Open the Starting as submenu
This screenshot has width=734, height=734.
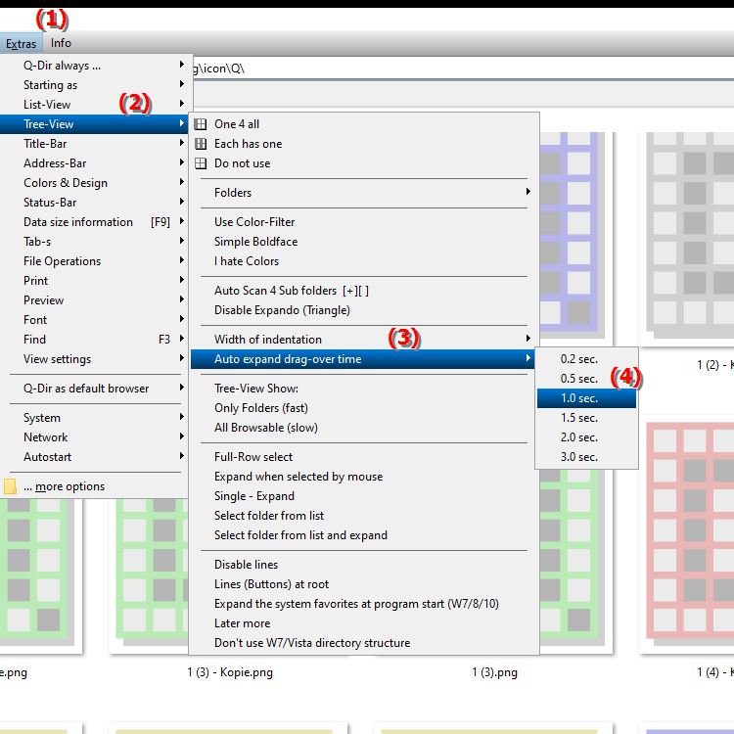tap(94, 85)
